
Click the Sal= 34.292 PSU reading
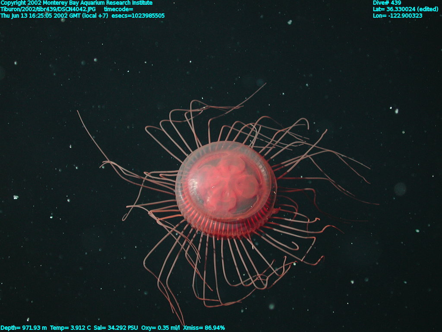[115, 328]
